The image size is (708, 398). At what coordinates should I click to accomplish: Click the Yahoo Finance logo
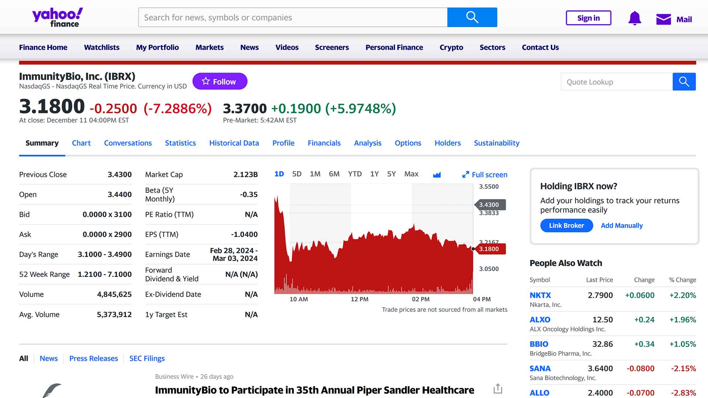[58, 17]
